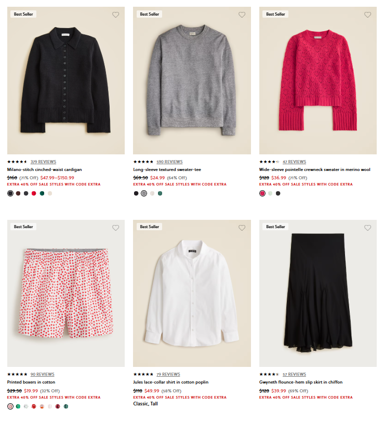Tap heart icon on Gwyneth chiffon skirt
Image resolution: width=384 pixels, height=422 pixels.
367,228
